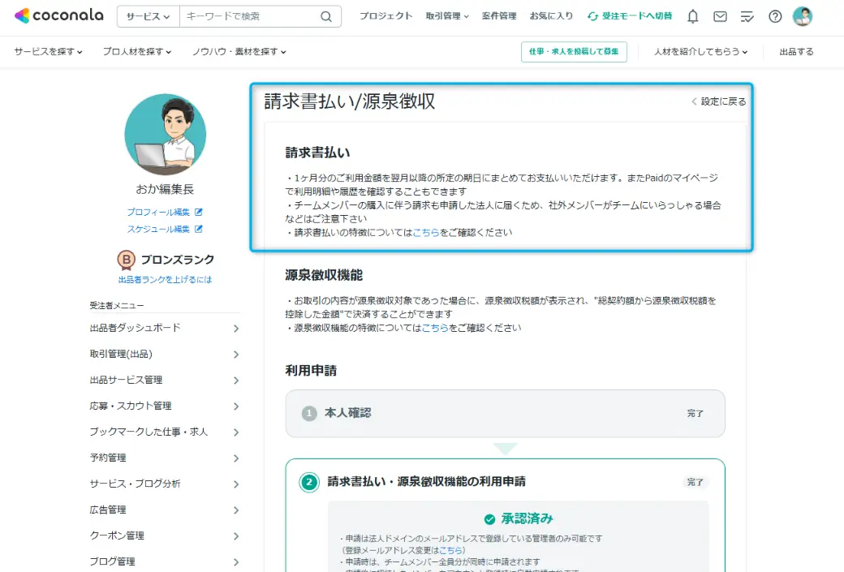Expand the サービスを探す menu
This screenshot has width=844, height=572.
coord(49,52)
